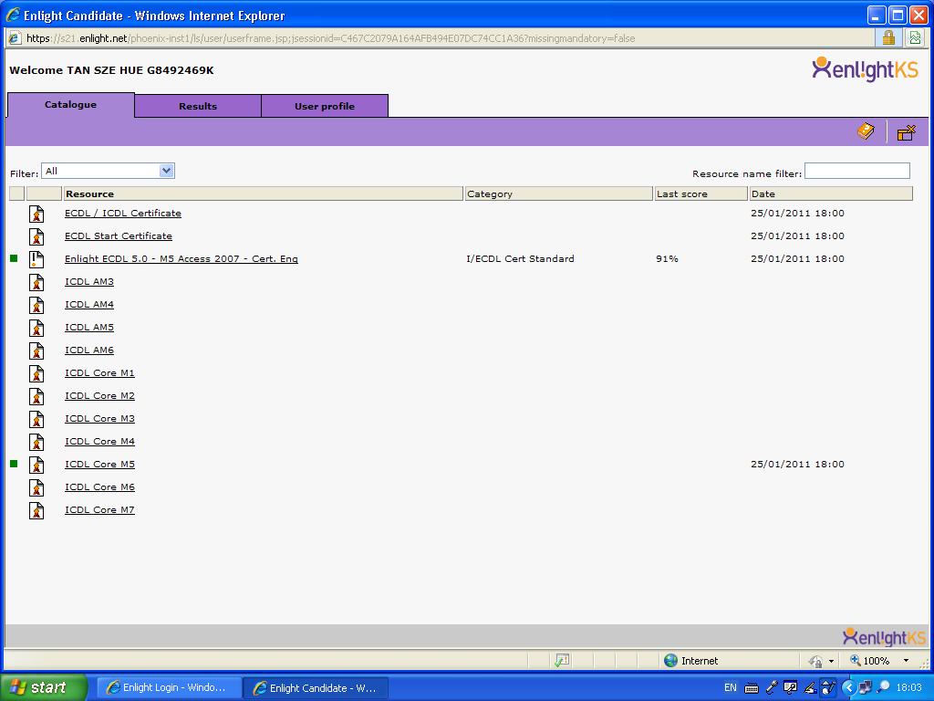934x701 pixels.
Task: Click the security padlock icon in address bar
Action: click(x=888, y=38)
